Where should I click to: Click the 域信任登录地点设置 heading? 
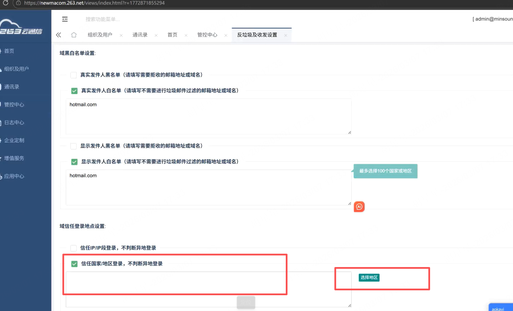pyautogui.click(x=83, y=226)
